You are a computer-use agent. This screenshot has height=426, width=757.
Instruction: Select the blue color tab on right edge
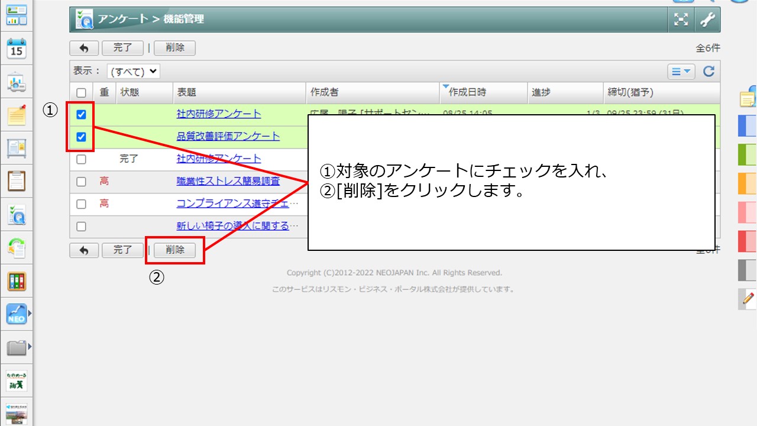[748, 126]
